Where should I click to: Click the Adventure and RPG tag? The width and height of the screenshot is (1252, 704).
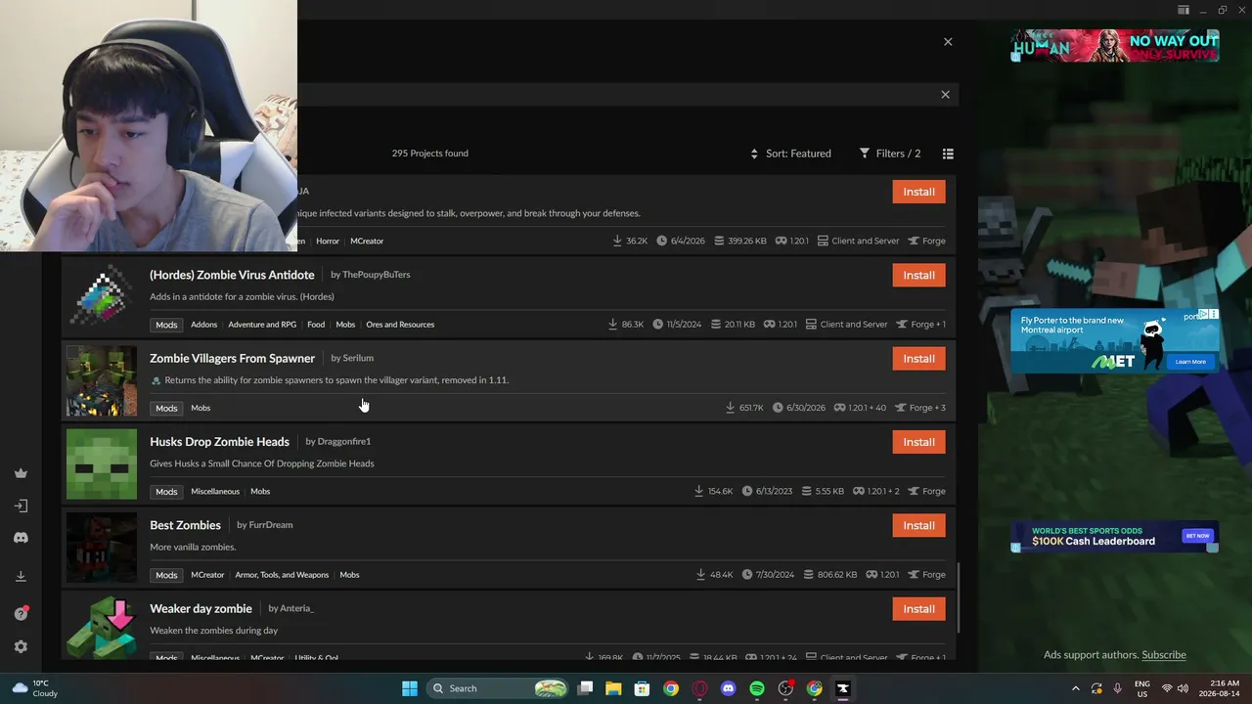[x=262, y=325]
